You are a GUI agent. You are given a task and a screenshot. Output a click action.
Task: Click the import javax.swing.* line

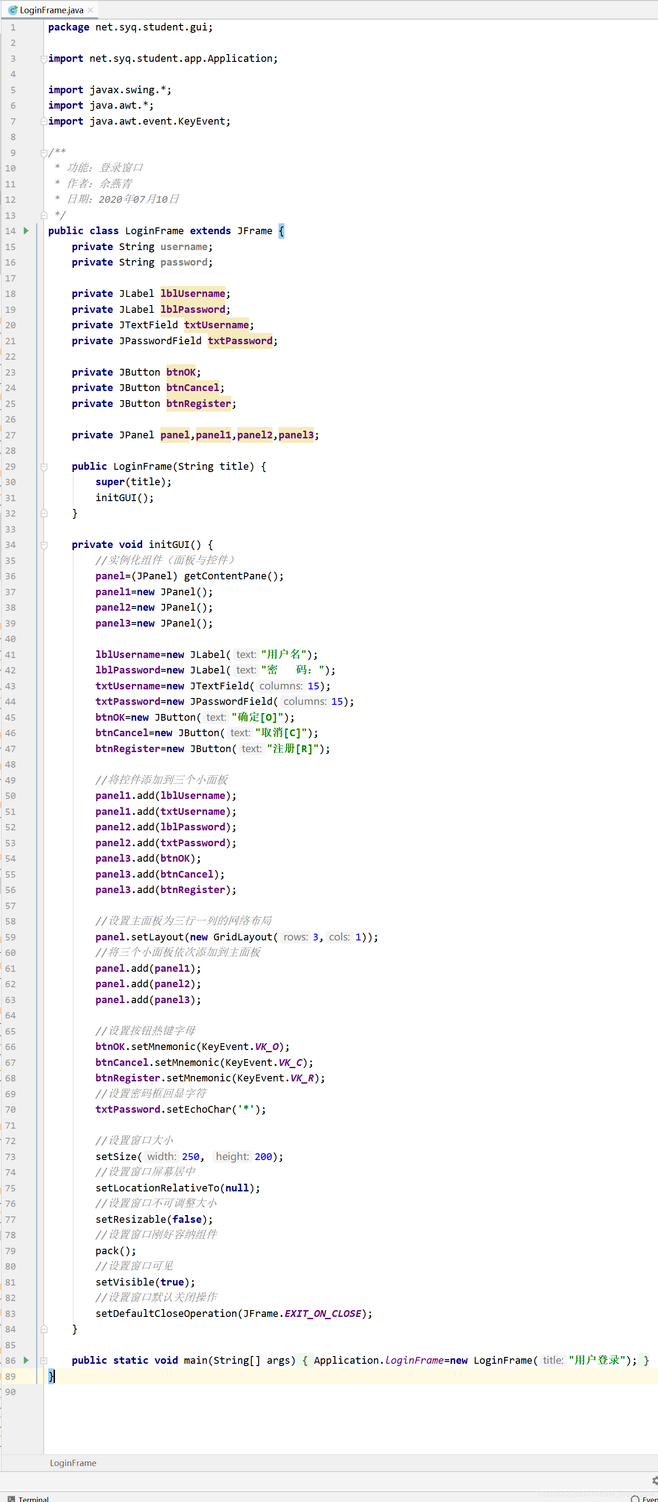pyautogui.click(x=110, y=90)
